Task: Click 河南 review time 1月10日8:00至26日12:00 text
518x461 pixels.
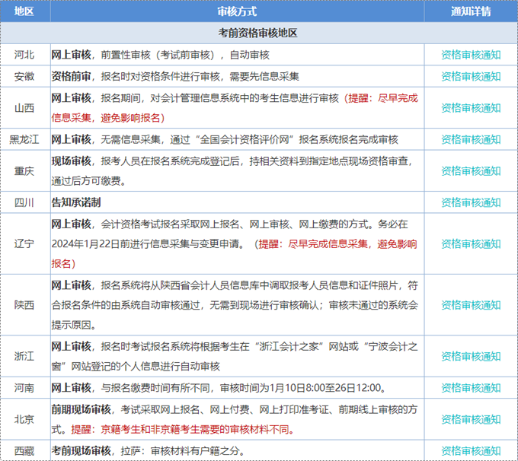Action: 325,388
